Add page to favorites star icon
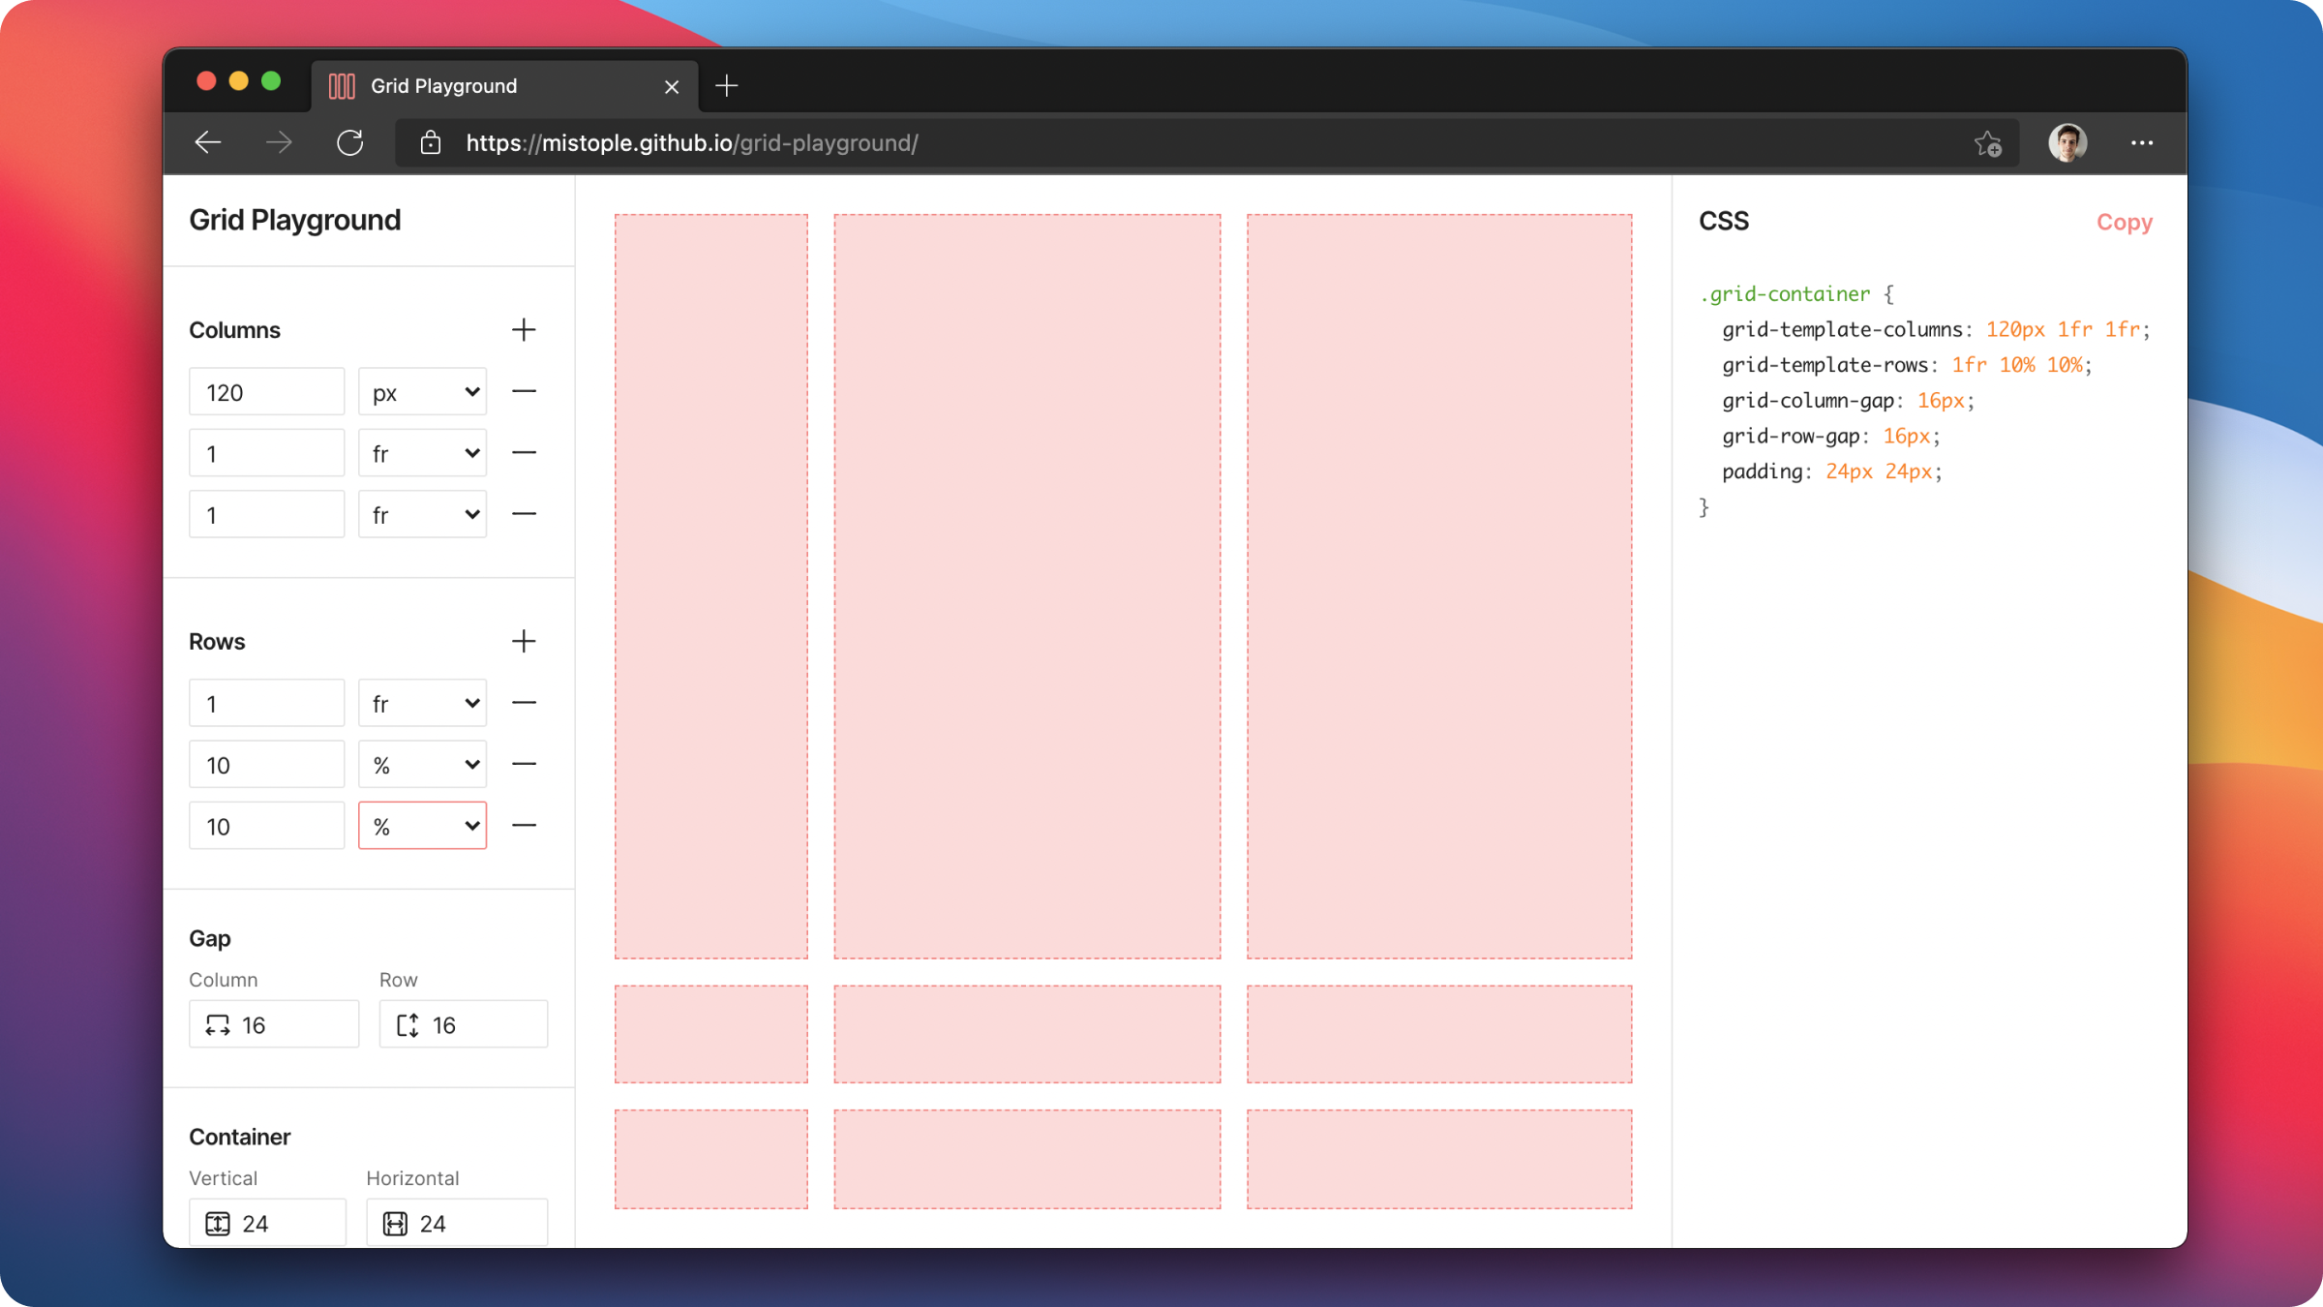Image resolution: width=2323 pixels, height=1307 pixels. pyautogui.click(x=1987, y=143)
